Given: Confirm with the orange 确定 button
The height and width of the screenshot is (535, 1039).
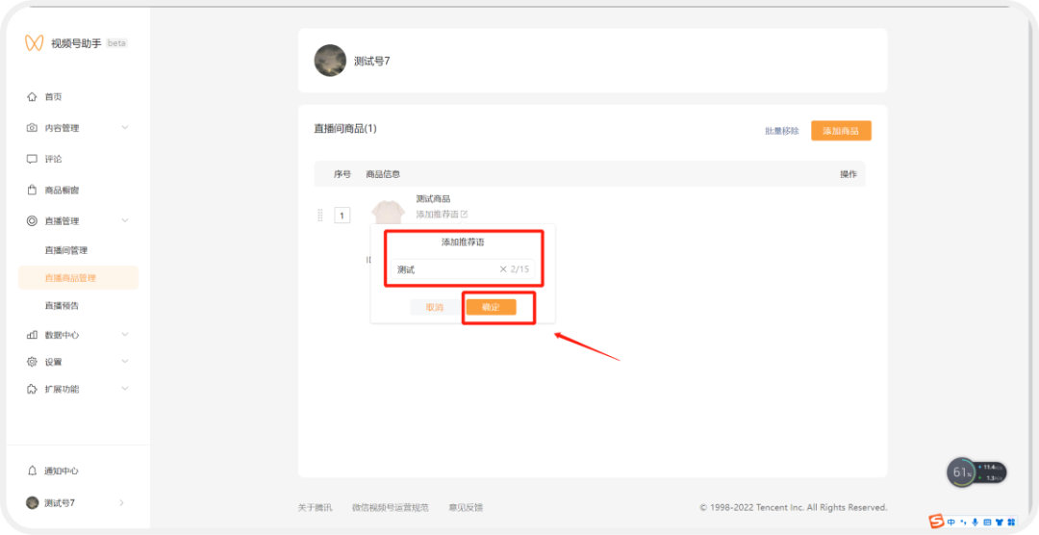Looking at the screenshot, I should click(x=491, y=307).
